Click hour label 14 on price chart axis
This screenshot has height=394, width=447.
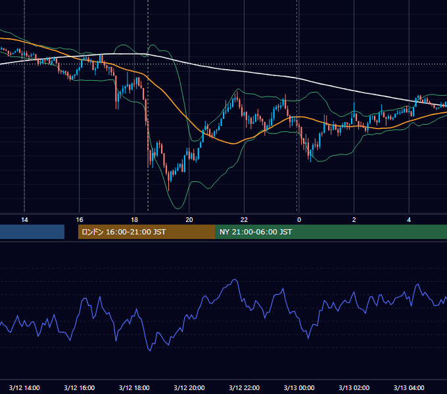tap(24, 220)
